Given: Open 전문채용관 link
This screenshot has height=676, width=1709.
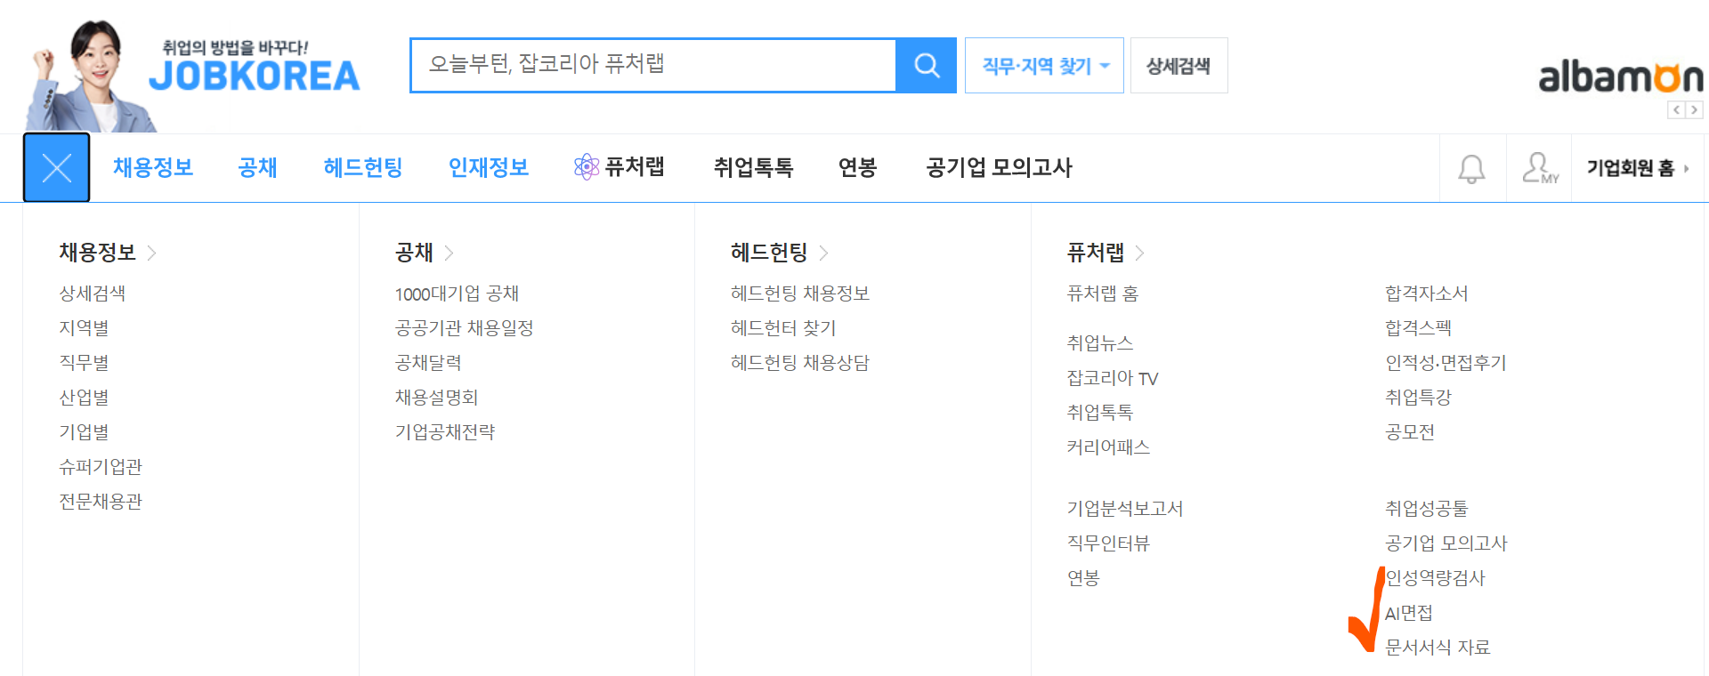Looking at the screenshot, I should pyautogui.click(x=101, y=502).
